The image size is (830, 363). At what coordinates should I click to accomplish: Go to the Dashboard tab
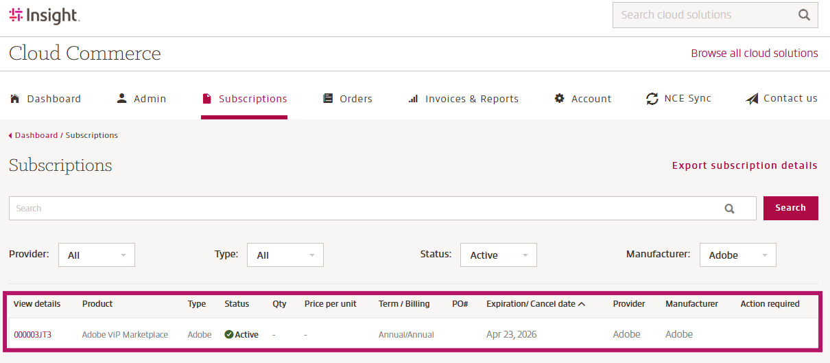[45, 99]
